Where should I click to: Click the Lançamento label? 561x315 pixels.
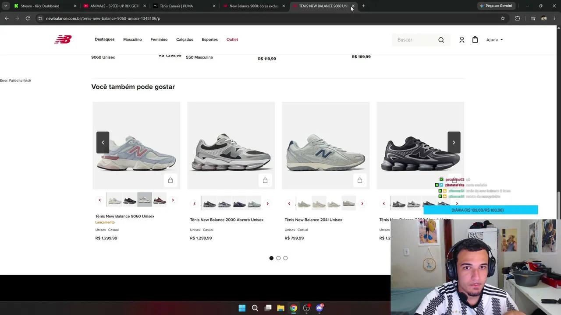pyautogui.click(x=105, y=222)
